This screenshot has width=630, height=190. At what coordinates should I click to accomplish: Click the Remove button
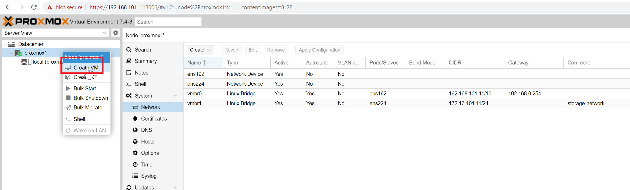[276, 50]
